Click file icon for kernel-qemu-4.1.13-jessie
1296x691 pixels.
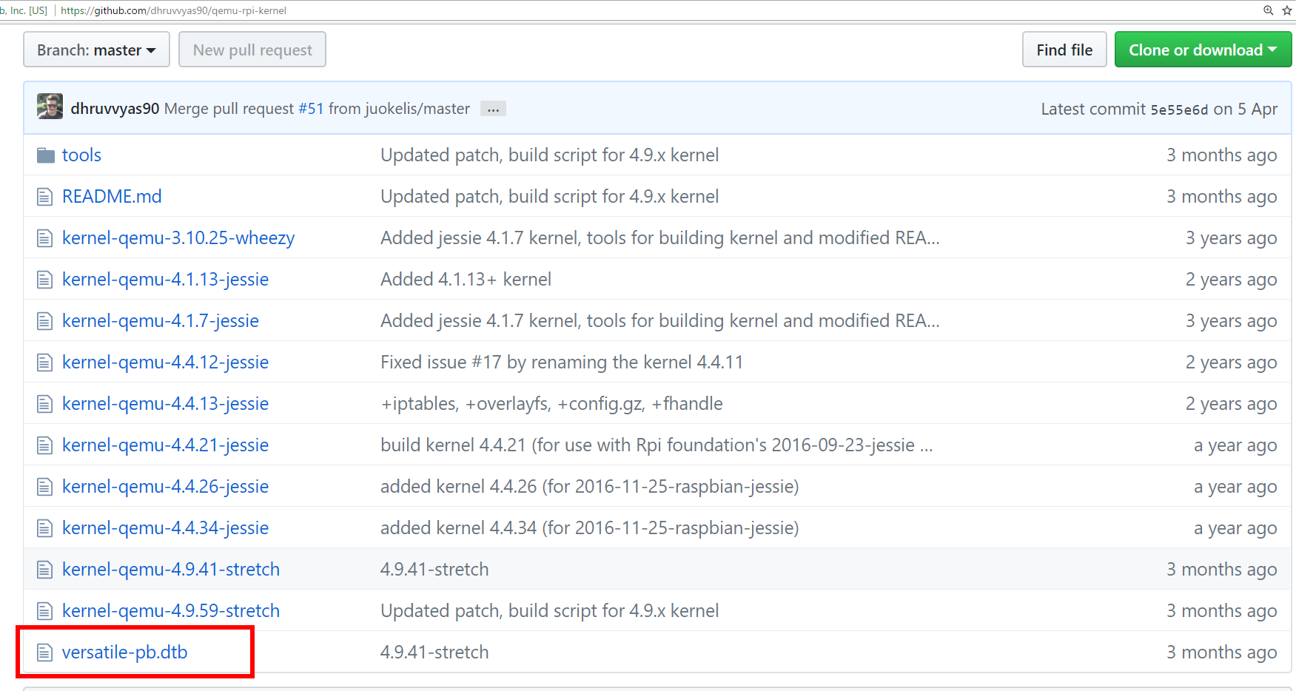point(45,280)
